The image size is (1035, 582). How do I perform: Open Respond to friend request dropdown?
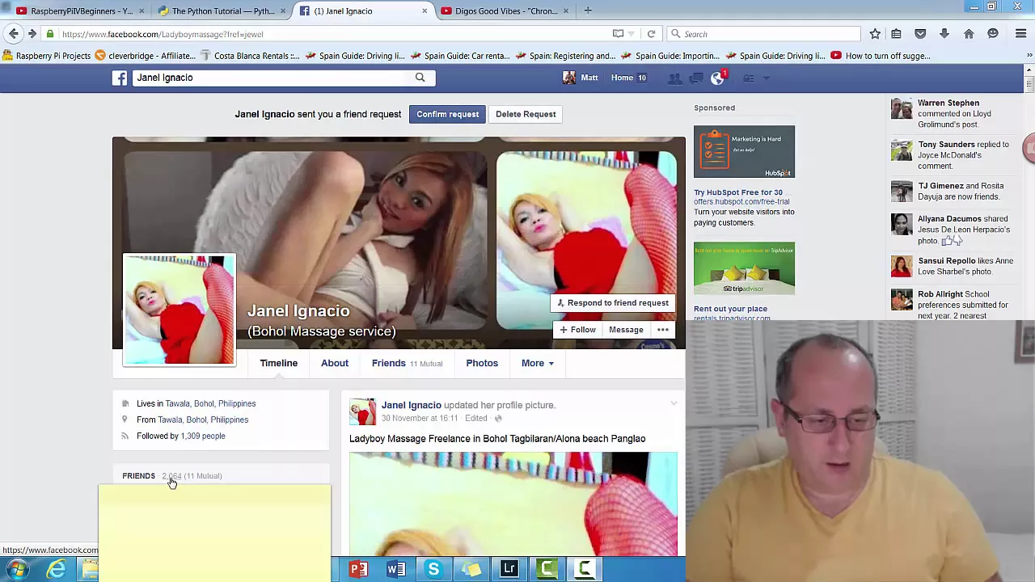(612, 303)
